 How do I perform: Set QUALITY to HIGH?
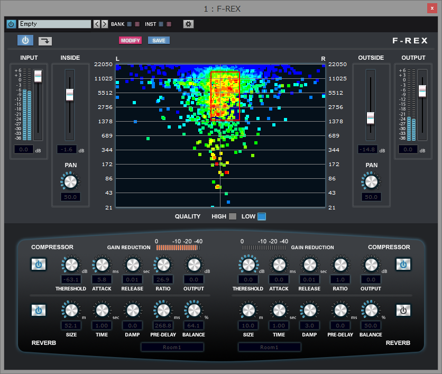click(233, 216)
